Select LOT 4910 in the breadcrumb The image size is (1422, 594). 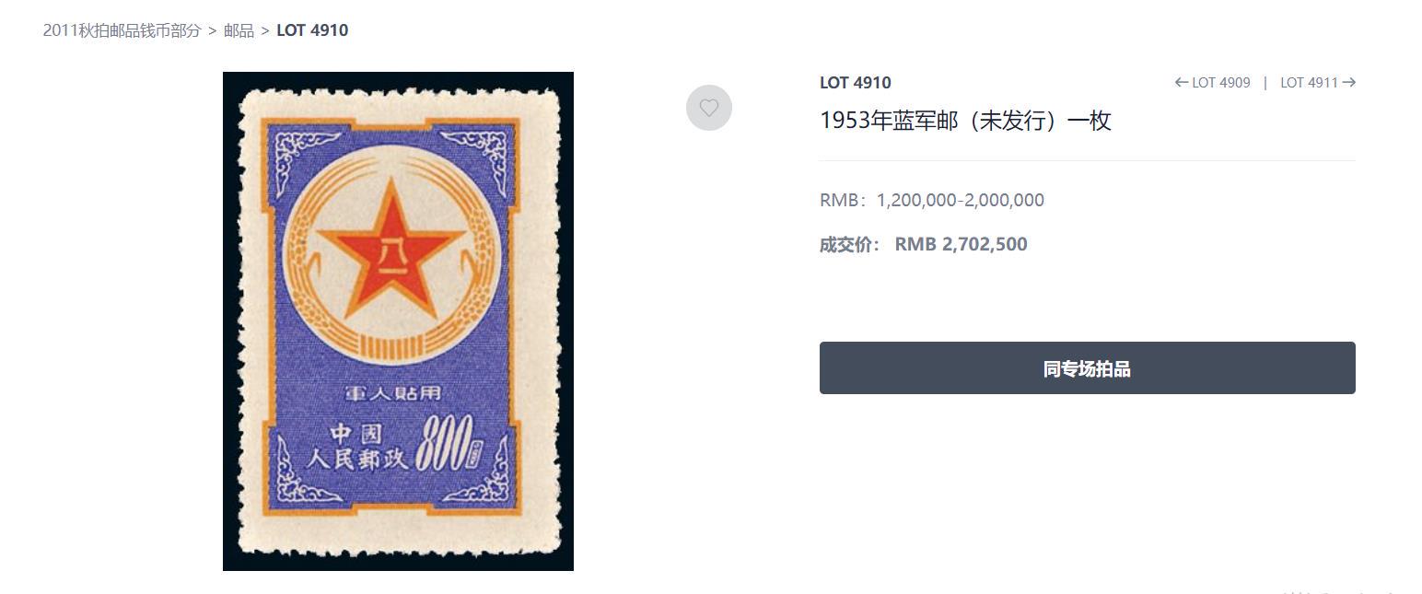[x=312, y=30]
